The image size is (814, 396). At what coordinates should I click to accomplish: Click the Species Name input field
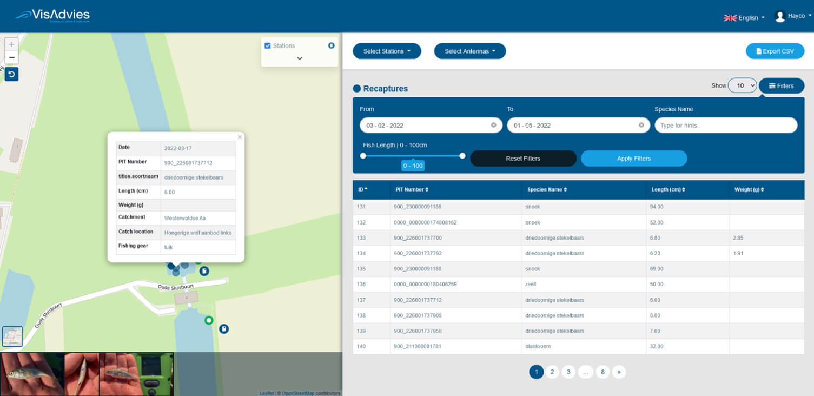725,126
